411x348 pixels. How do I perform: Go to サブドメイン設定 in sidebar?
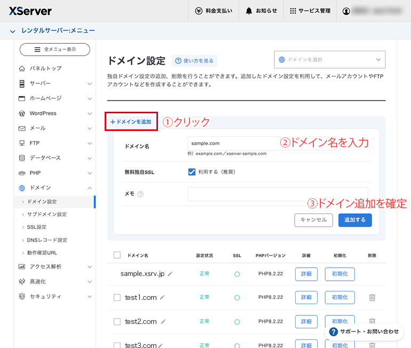tap(47, 214)
